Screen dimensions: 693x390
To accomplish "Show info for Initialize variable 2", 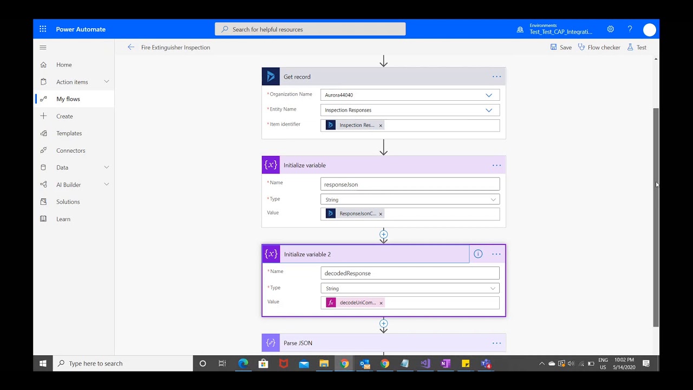I will 478,254.
